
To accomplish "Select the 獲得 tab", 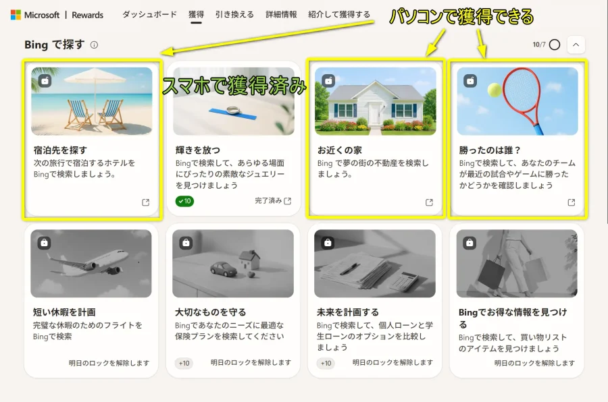I will (196, 14).
